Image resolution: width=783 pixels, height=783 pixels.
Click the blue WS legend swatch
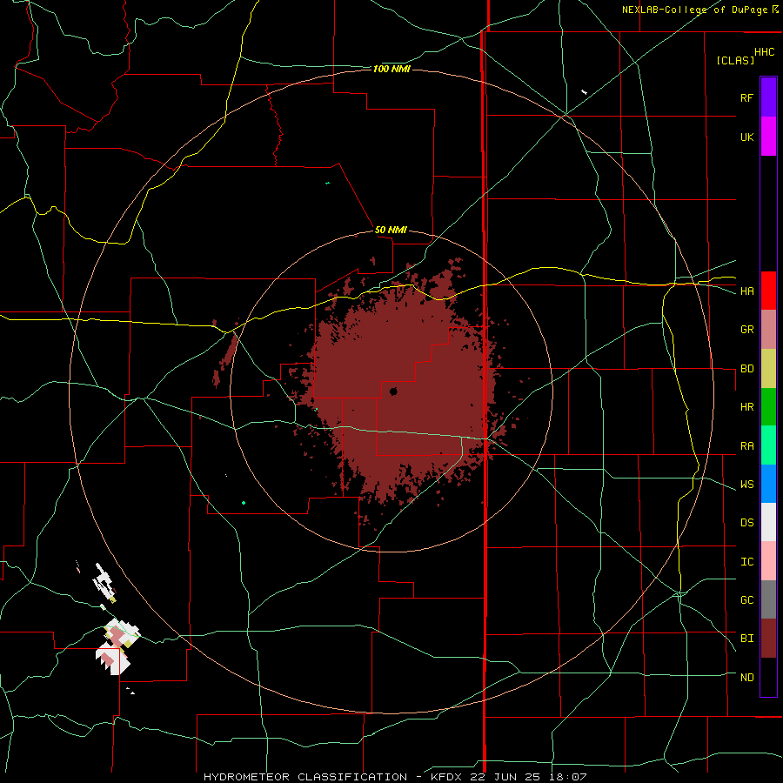click(x=768, y=484)
